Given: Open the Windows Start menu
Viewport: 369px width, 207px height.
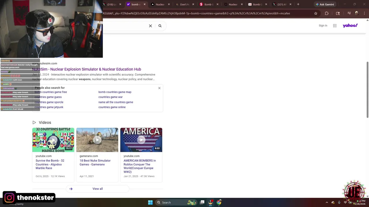Looking at the screenshot, I should 150,202.
